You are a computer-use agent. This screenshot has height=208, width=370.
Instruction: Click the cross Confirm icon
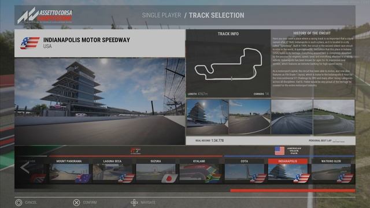coord(76,203)
